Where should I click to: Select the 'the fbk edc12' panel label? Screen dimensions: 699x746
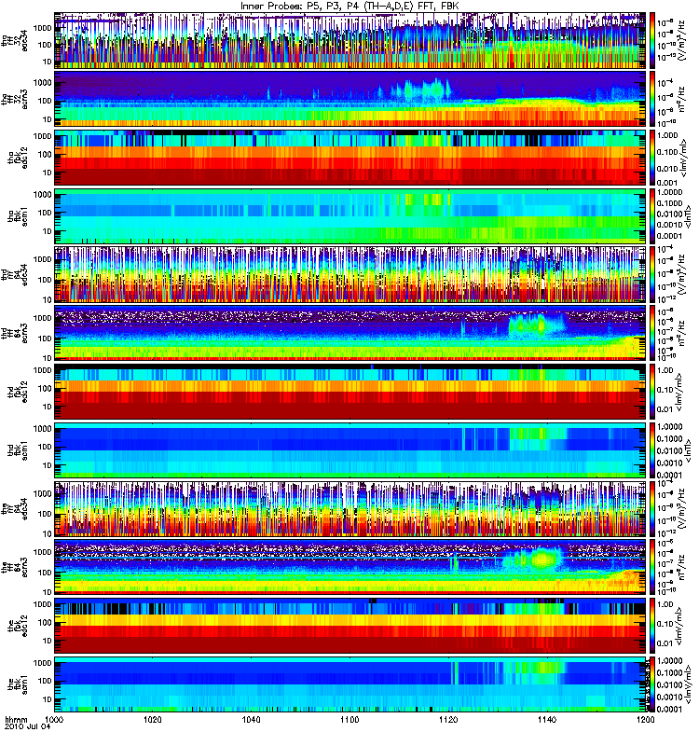18,626
